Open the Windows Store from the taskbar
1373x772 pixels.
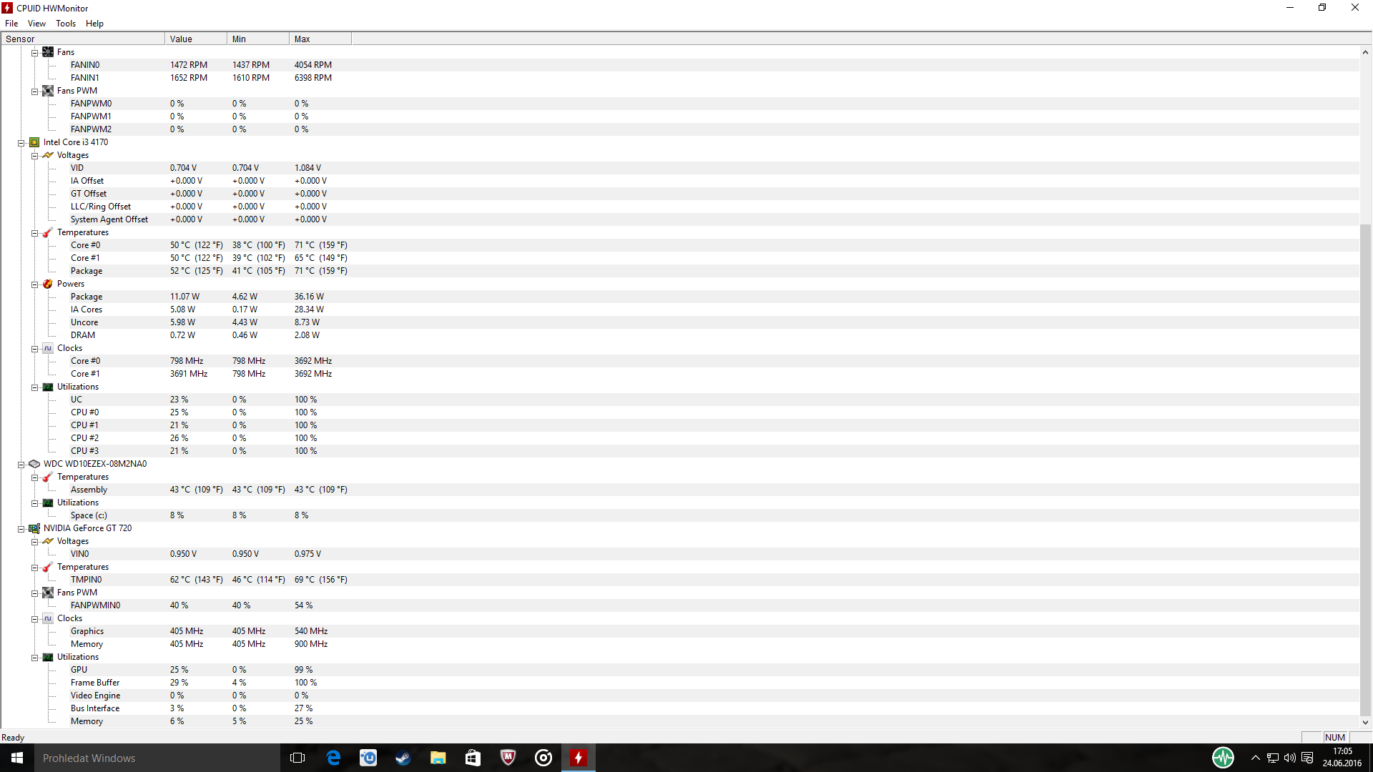(473, 758)
